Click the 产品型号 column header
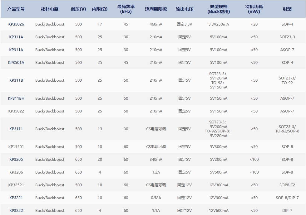Screen dimensions: 306x215 (16, 9)
